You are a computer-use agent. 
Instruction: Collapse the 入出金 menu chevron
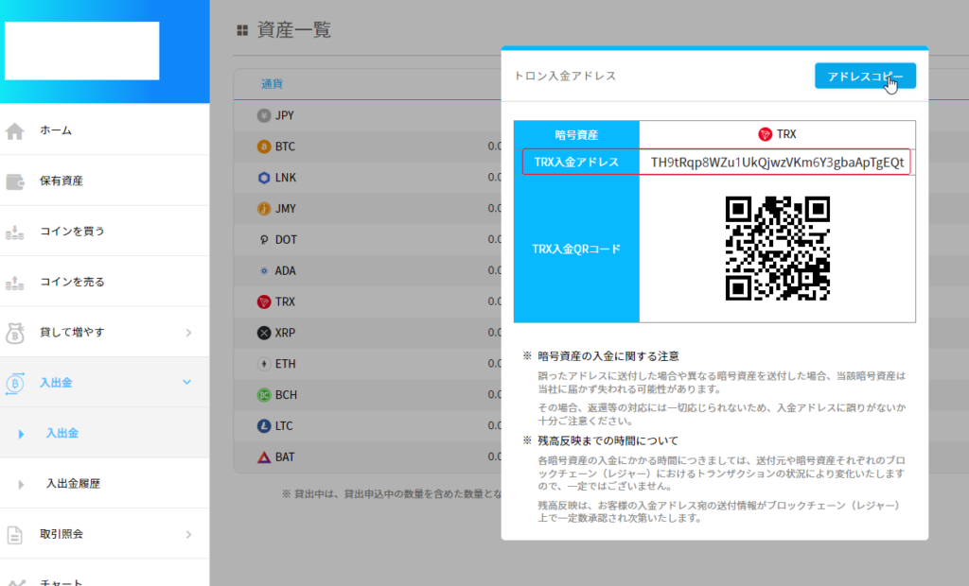click(x=186, y=382)
